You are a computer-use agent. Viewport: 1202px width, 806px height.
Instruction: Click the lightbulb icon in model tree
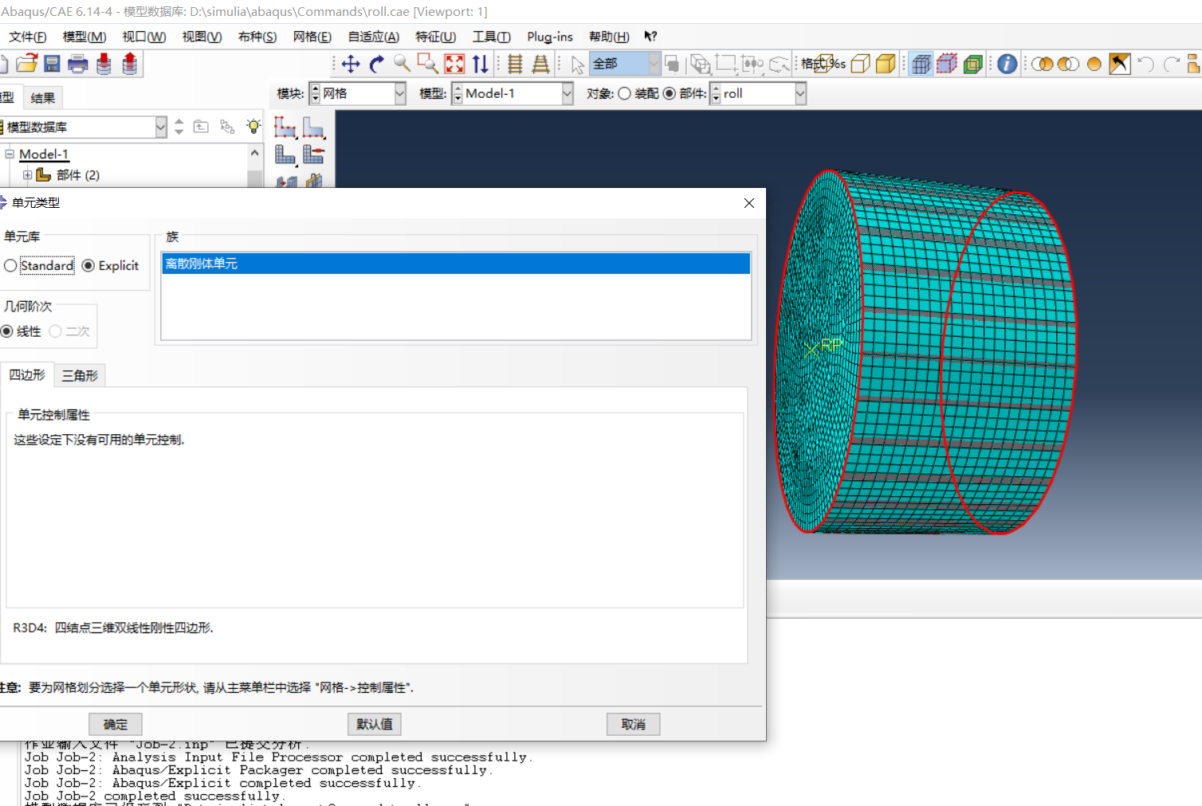(253, 127)
